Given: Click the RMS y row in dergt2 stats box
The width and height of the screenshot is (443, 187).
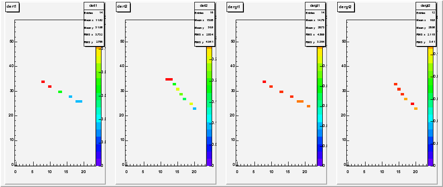Looking at the screenshot, I should 426,42.
